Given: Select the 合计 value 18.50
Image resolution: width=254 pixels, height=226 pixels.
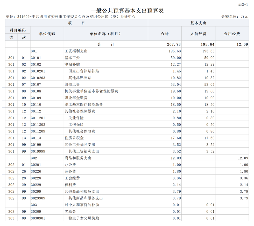Looking at the screenshot, I should pos(176,104).
